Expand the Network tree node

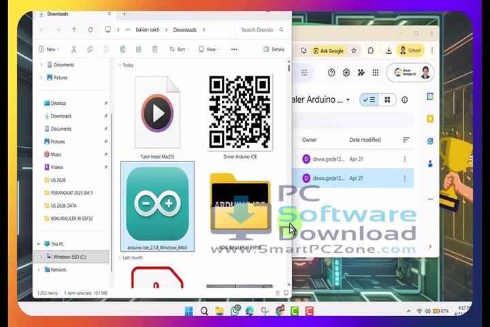38,270
